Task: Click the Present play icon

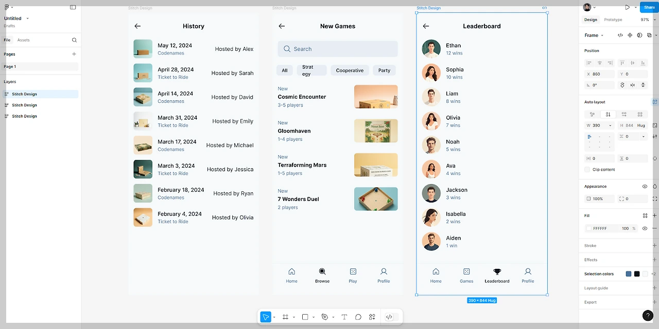Action: [627, 7]
